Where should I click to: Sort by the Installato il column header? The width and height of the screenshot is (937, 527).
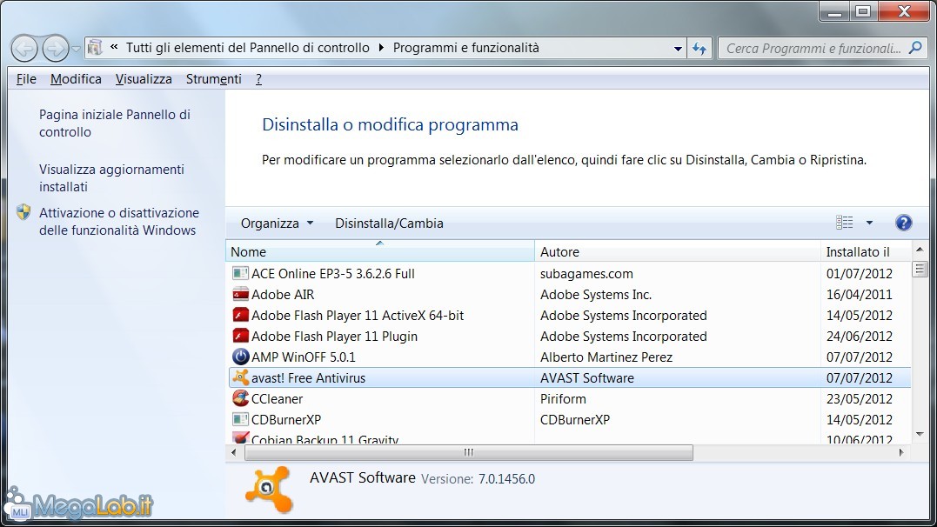(866, 251)
